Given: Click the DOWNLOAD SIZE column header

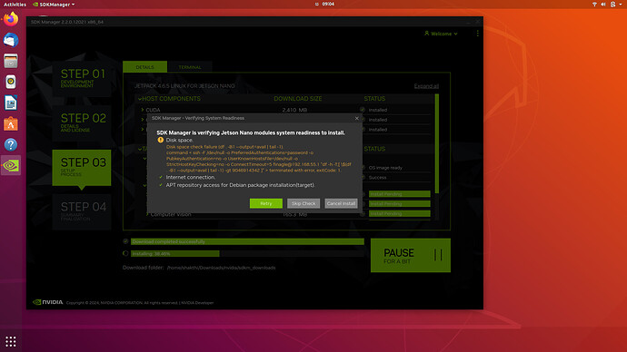Looking at the screenshot, I should tap(298, 99).
